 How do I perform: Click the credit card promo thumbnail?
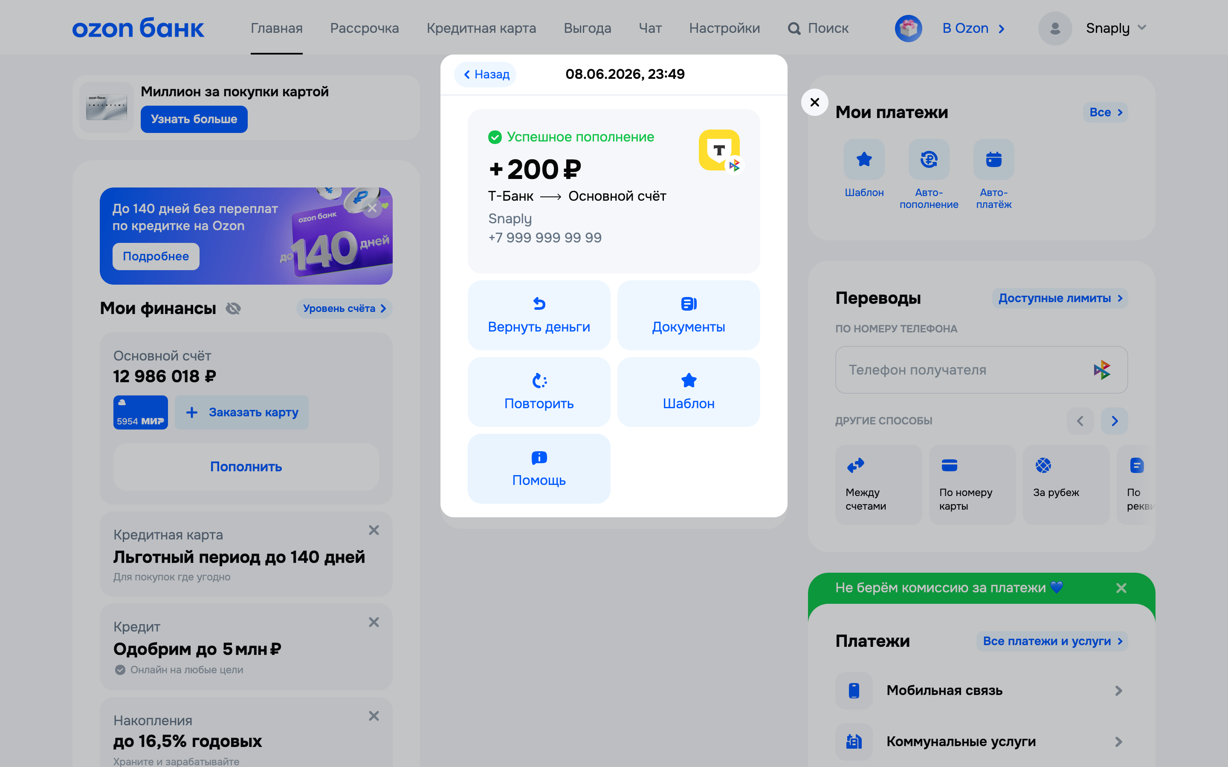click(107, 107)
